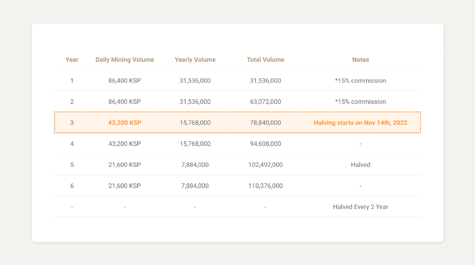Screen dimensions: 475x265
Task: Click '*15% commission' note in year 2 row
Action: click(x=361, y=102)
